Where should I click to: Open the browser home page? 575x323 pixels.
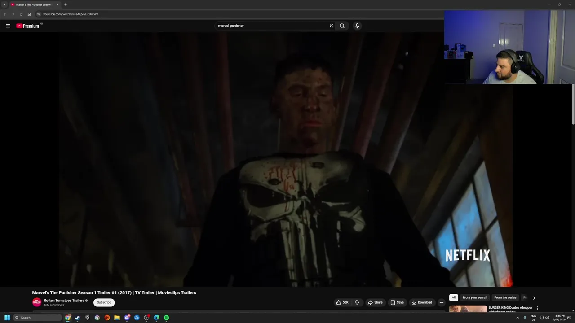(x=29, y=14)
